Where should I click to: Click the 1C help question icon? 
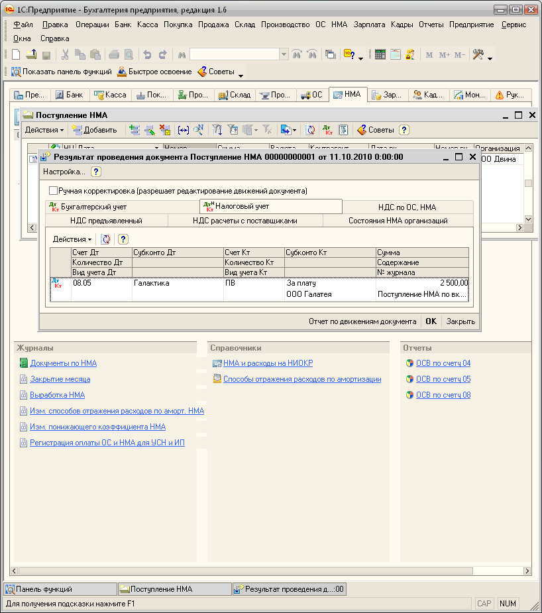349,54
